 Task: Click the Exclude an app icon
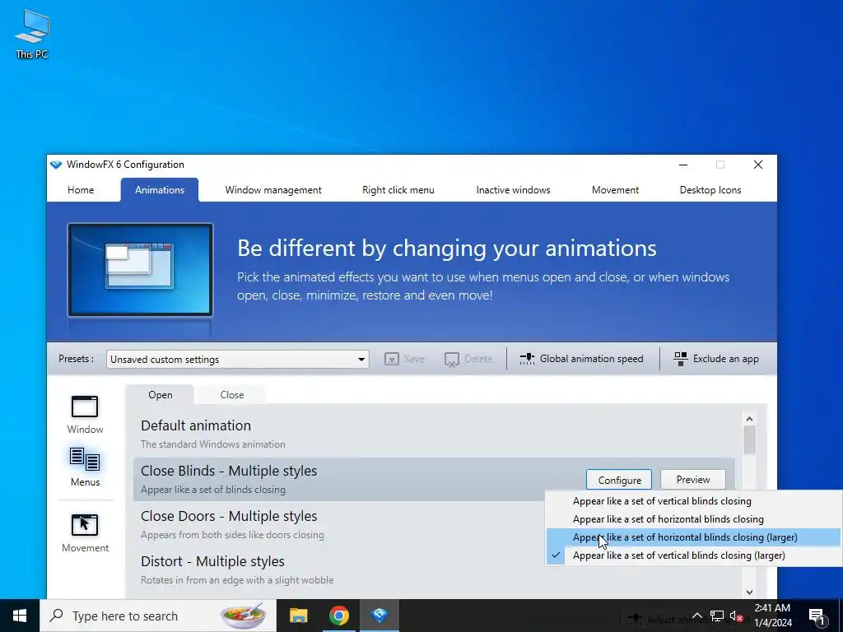click(x=681, y=359)
